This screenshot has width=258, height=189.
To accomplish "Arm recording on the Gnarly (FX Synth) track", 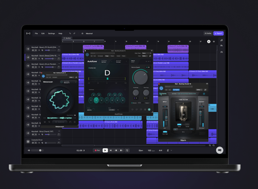I will click(39, 50).
